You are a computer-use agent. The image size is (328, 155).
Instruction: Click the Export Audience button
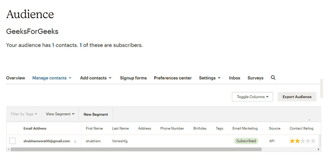point(297,96)
